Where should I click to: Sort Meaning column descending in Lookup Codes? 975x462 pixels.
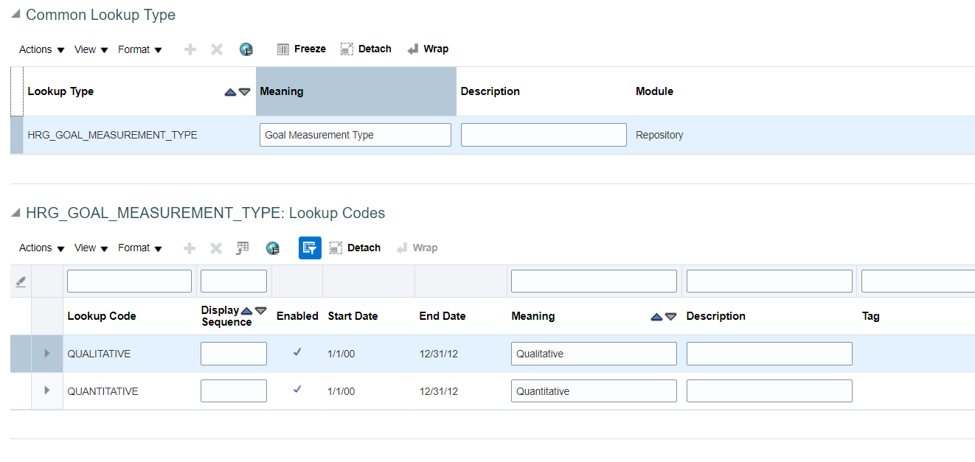click(x=670, y=316)
